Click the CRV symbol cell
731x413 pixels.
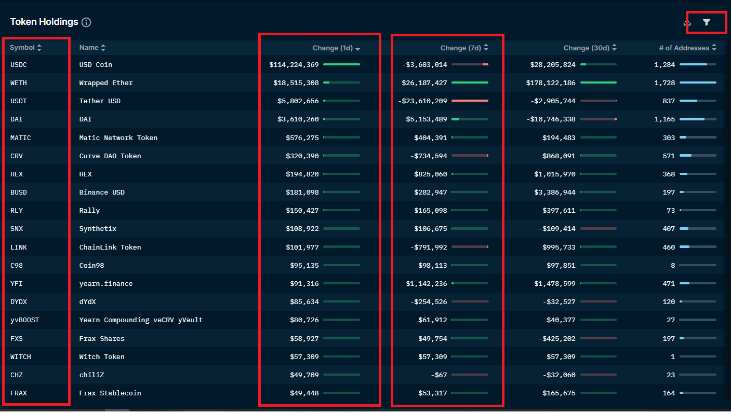pos(17,156)
